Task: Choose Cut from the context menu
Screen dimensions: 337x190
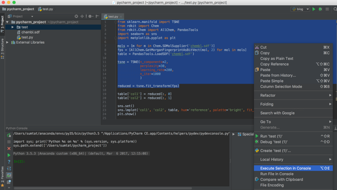Action: (x=293, y=47)
